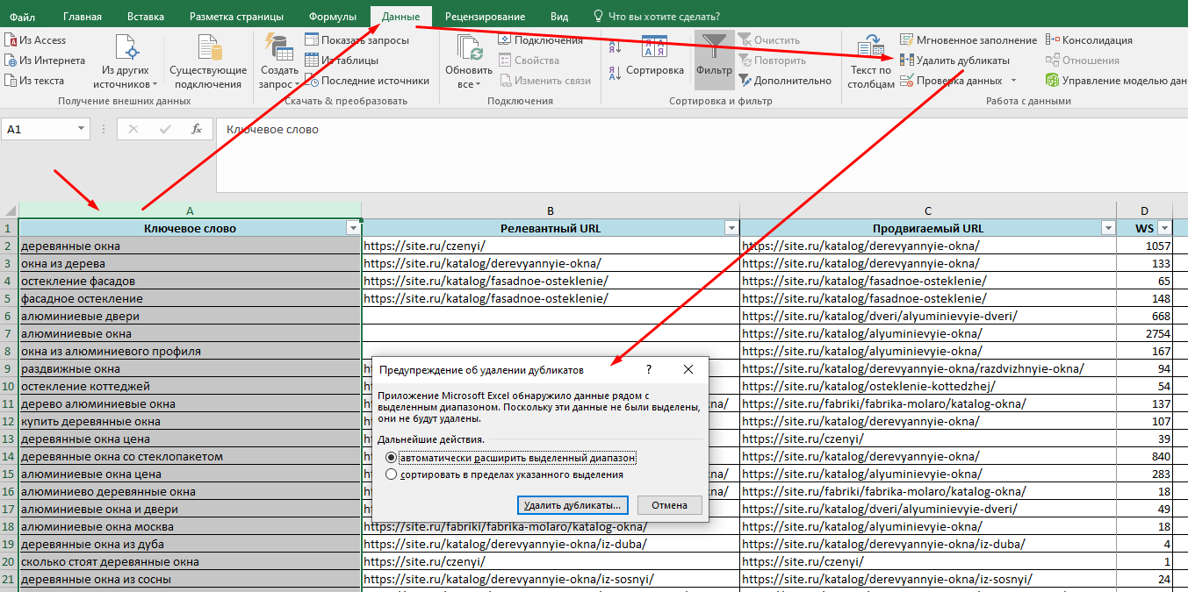Image resolution: width=1188 pixels, height=592 pixels.
Task: Open the Sort dialog
Action: 654,54
